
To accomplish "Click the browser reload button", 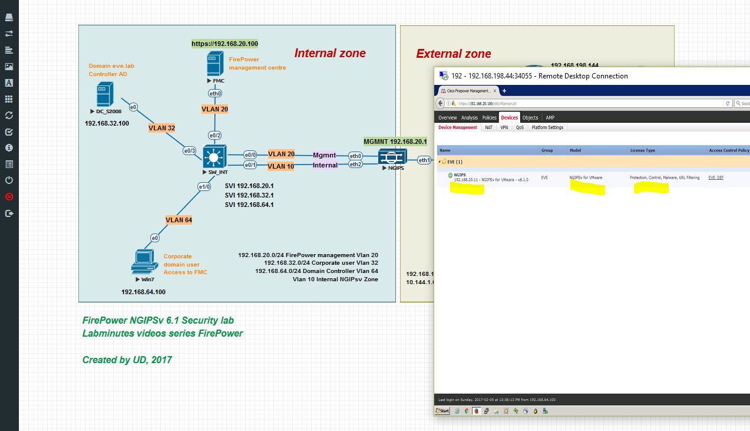I will pyautogui.click(x=728, y=103).
